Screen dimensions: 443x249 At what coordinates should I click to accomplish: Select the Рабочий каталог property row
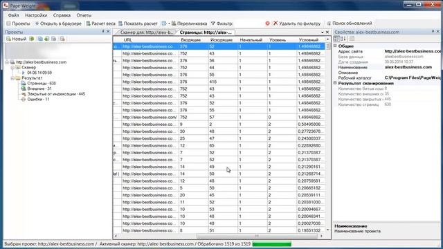[x=389, y=77]
